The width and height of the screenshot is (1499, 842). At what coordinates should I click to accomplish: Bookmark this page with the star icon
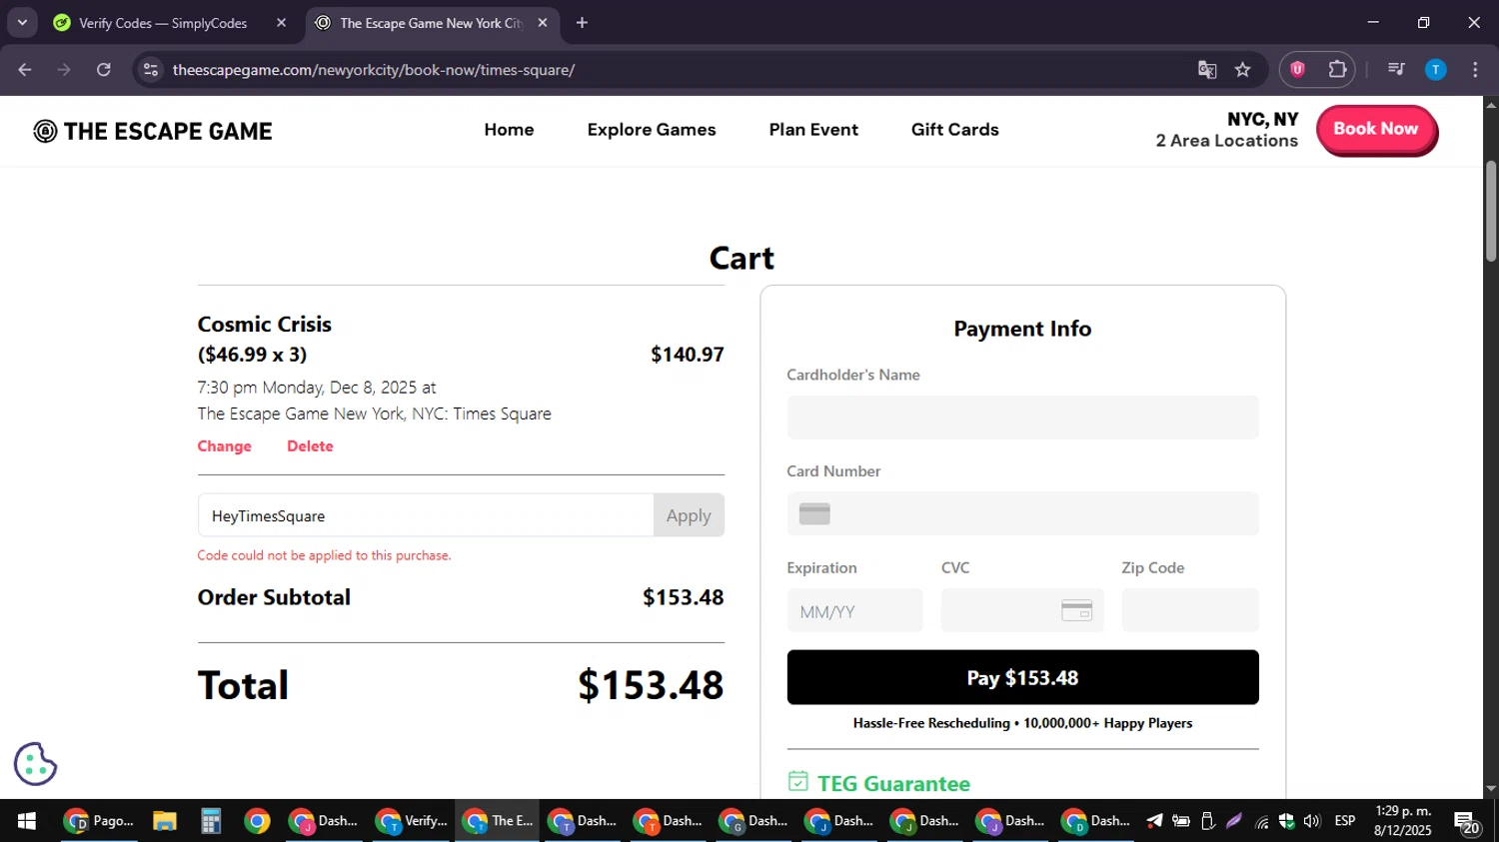coord(1242,70)
